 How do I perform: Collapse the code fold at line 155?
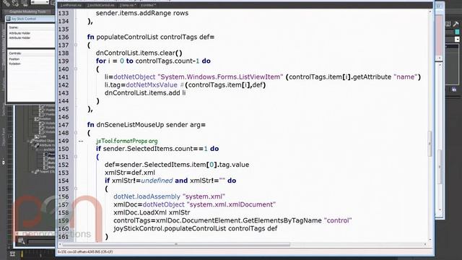76,188
